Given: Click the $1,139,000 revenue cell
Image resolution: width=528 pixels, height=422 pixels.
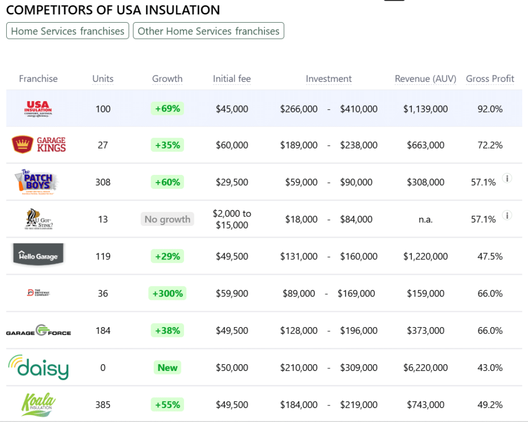Looking at the screenshot, I should 425,109.
